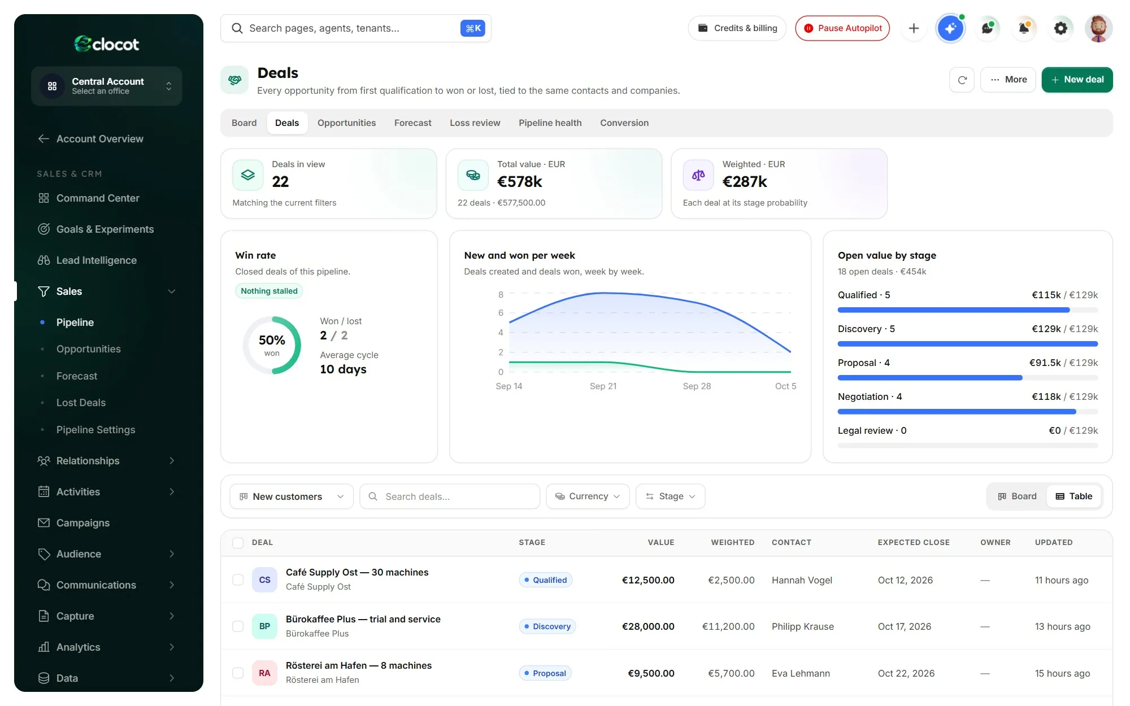Click the Qualified stage progress bar
1130x706 pixels.
[x=967, y=310]
